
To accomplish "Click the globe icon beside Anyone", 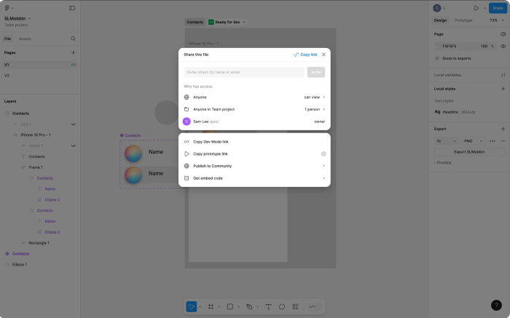I will click(187, 97).
